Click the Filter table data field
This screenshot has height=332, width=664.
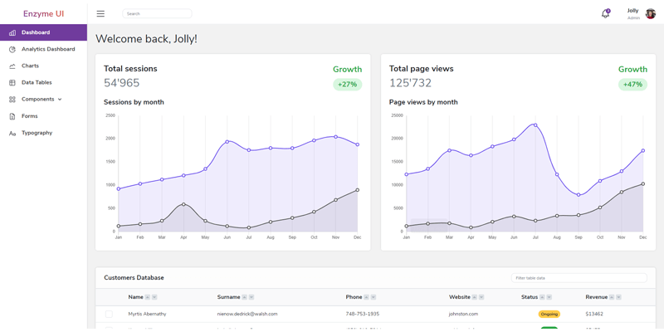[579, 278]
